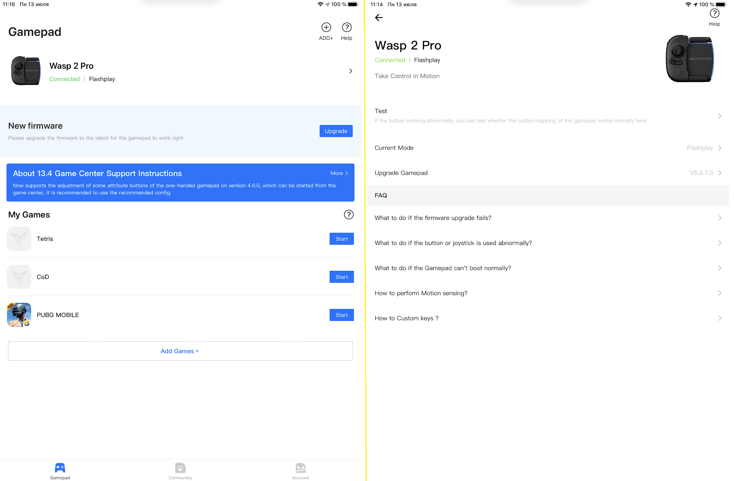
Task: Expand the How to Custom keys FAQ
Action: (548, 318)
